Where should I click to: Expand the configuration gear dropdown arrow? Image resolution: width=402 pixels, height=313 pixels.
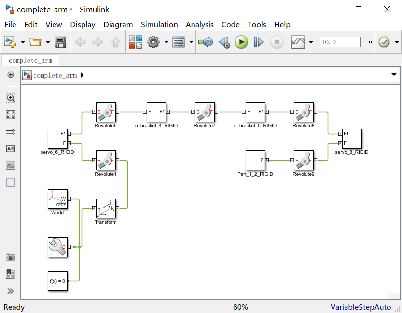coord(166,42)
